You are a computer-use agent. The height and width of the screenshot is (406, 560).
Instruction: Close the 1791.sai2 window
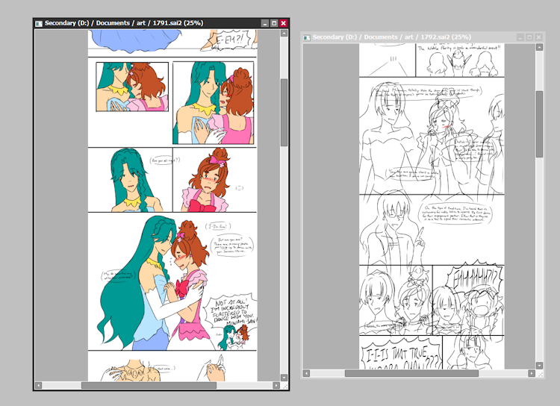[283, 23]
